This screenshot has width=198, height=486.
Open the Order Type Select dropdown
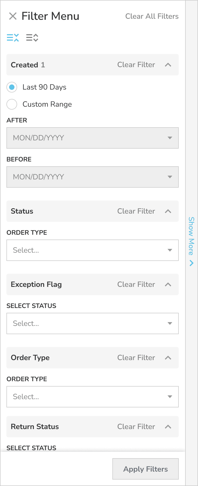92,397
